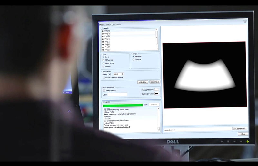Toggle Limit to Channel Delimiter checkbox
This screenshot has width=258, height=166.
104,78
